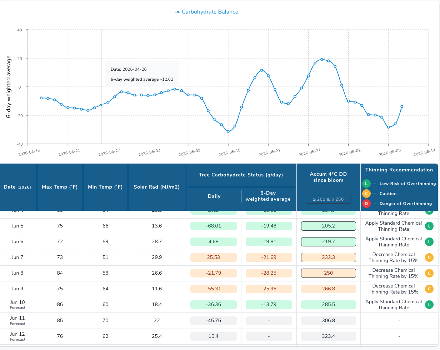The image size is (440, 350).
Task: Click the green L badge in Jun 5 row
Action: 429,226
